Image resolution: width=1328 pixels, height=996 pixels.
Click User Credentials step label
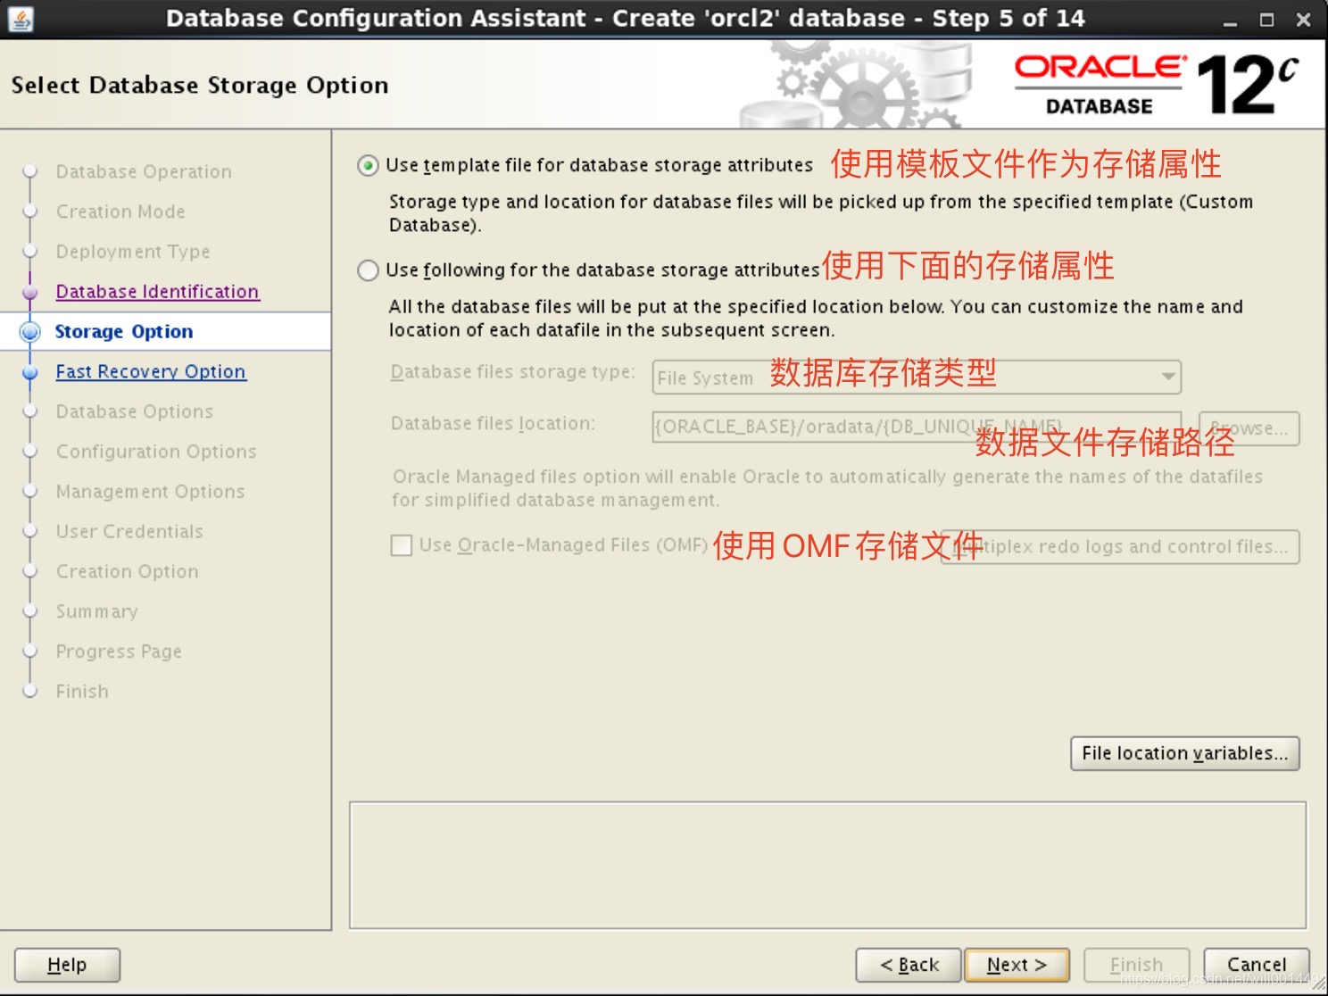(129, 531)
